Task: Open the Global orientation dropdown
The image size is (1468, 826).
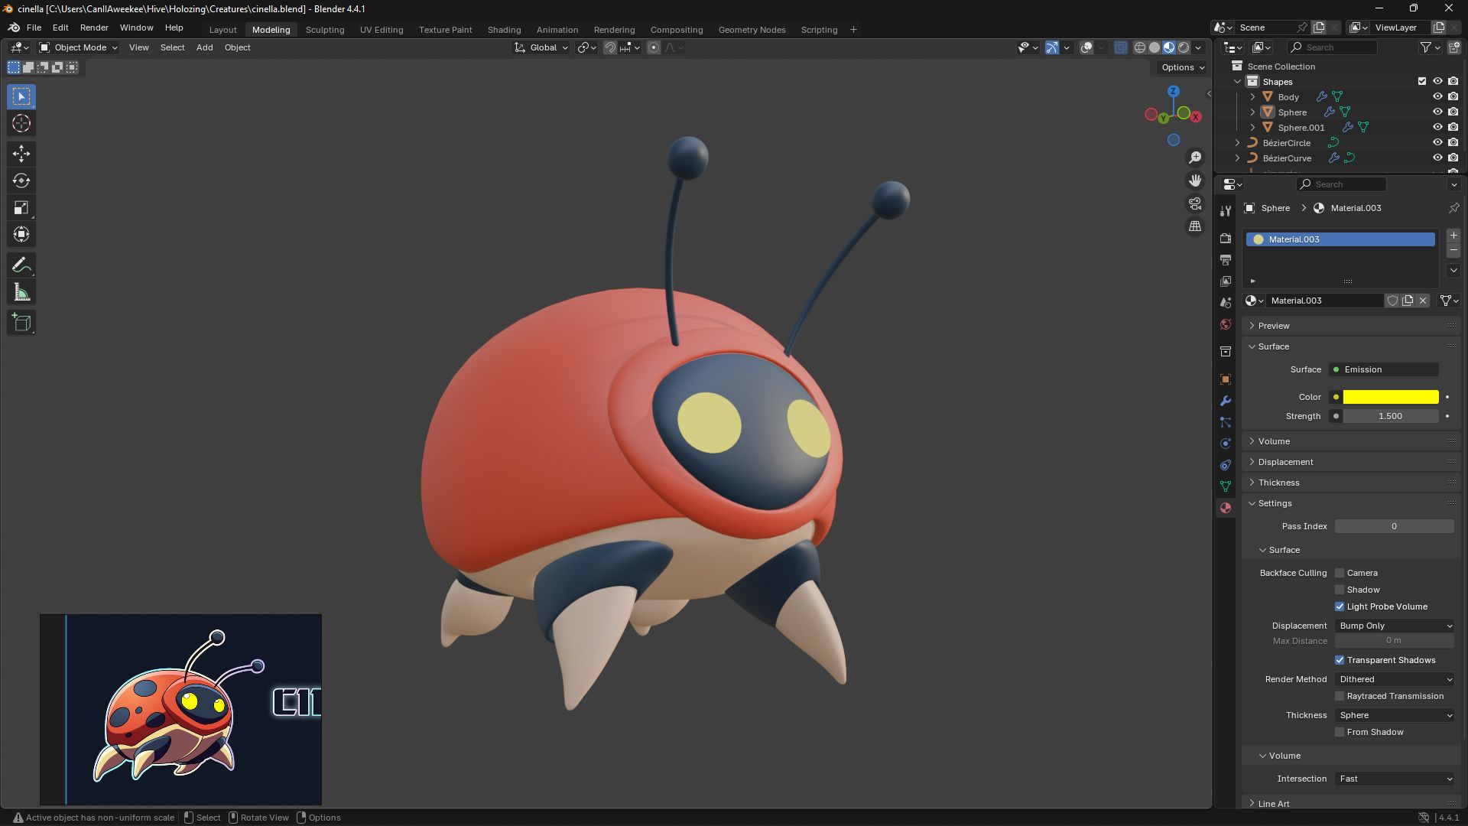Action: pos(541,47)
